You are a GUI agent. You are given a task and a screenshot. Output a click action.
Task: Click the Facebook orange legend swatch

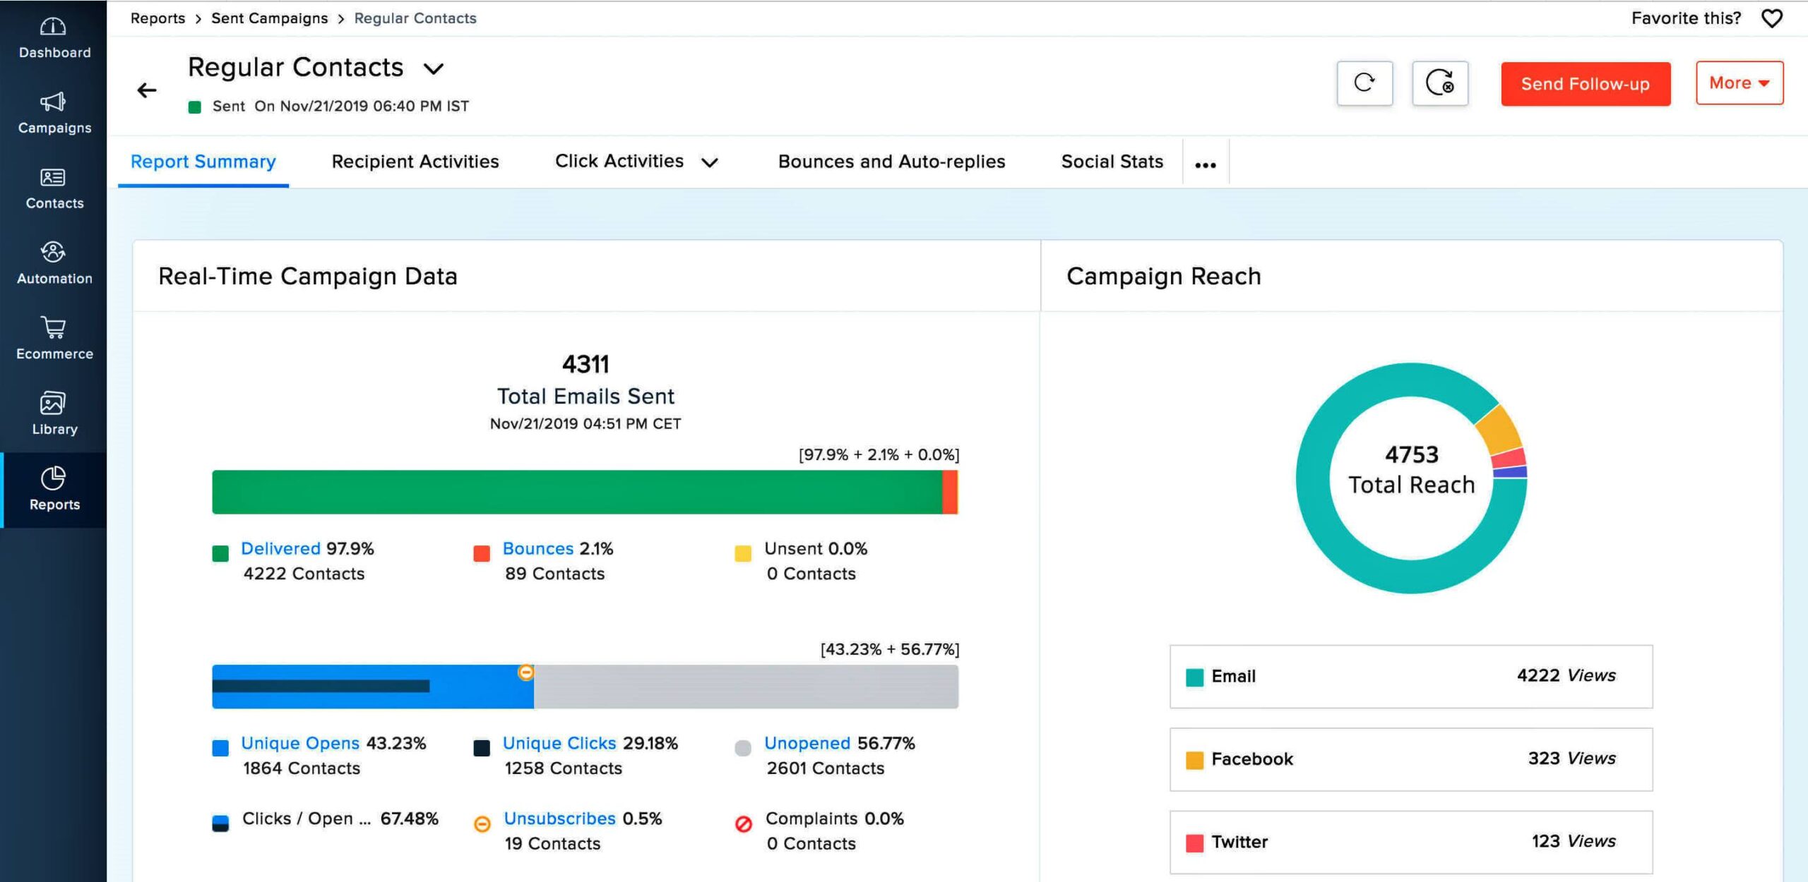1195,761
